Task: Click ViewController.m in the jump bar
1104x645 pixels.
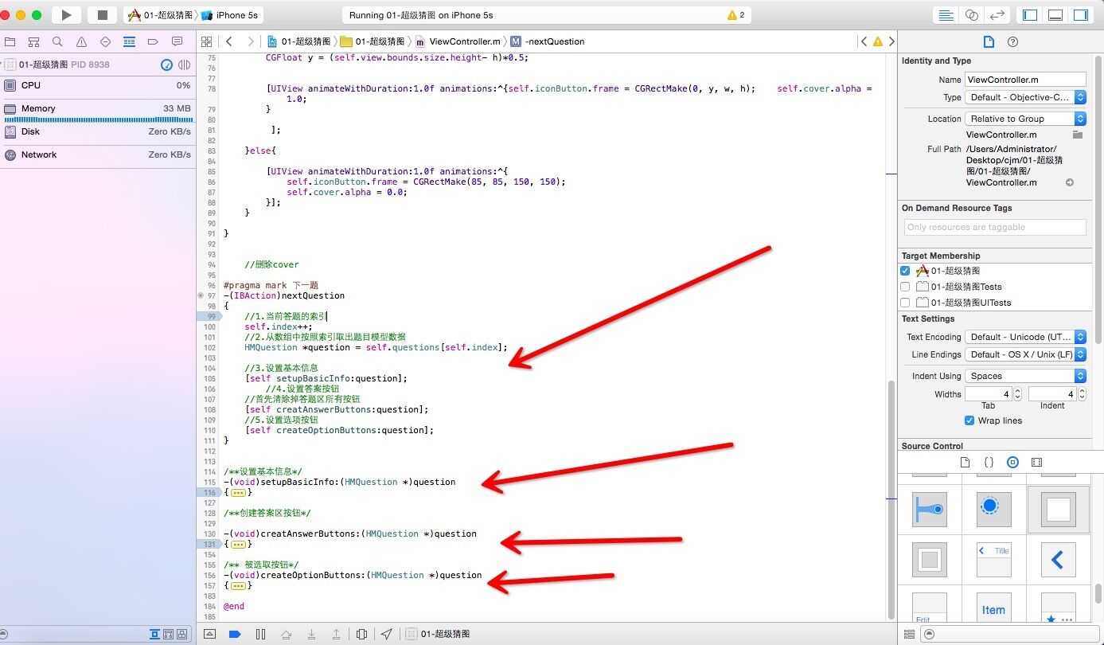Action: 458,41
